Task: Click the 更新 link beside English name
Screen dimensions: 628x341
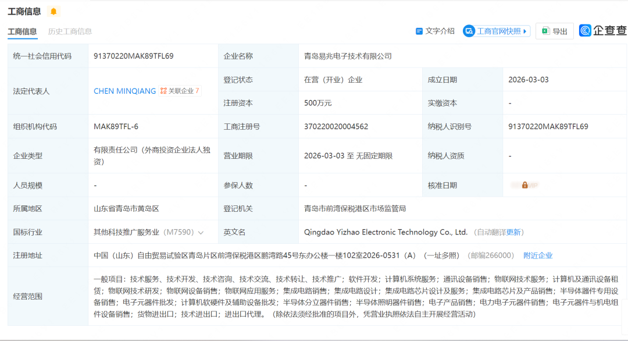Action: (x=513, y=232)
